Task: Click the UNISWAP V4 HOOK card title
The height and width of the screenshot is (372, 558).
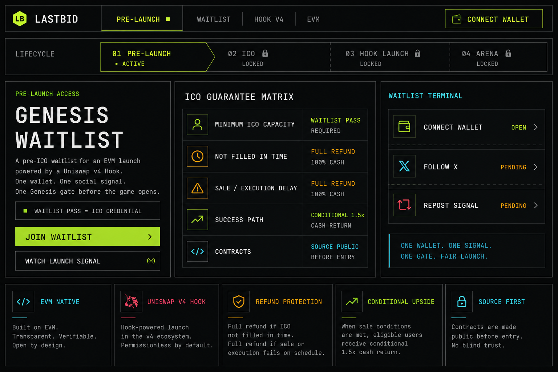Action: click(x=177, y=302)
